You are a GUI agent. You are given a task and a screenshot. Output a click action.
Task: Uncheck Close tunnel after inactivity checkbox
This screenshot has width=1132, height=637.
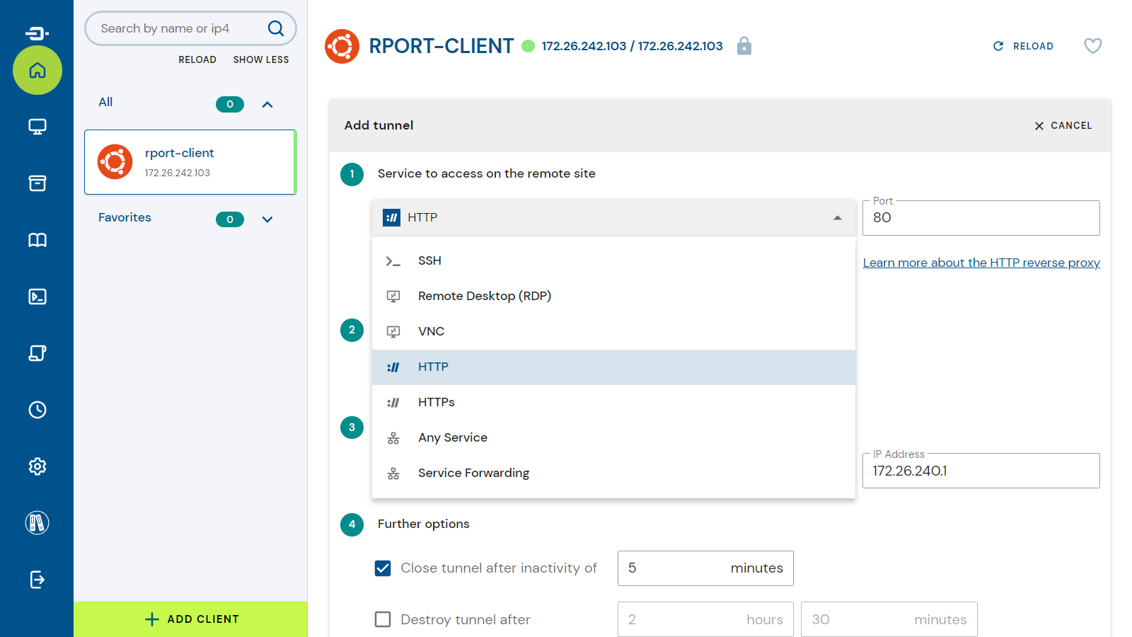[x=383, y=568]
